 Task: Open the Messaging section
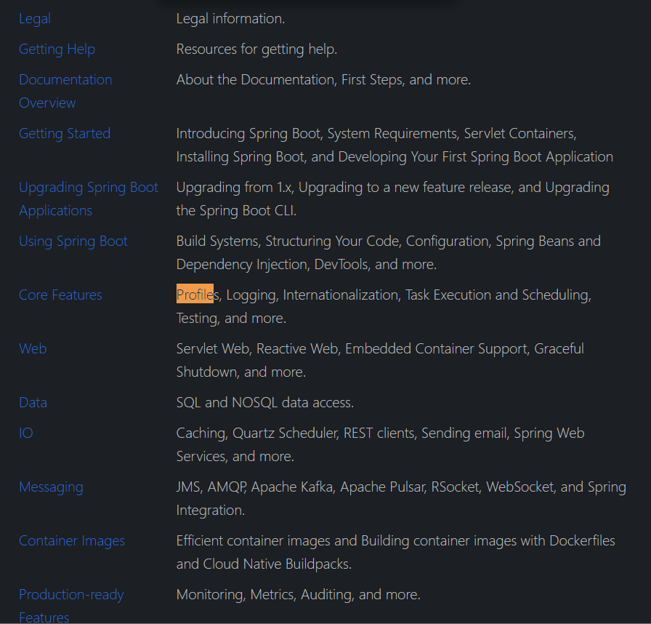click(x=50, y=487)
